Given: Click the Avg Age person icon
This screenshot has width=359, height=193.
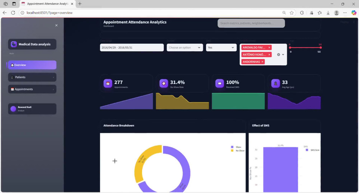Looking at the screenshot, I should coord(275,84).
